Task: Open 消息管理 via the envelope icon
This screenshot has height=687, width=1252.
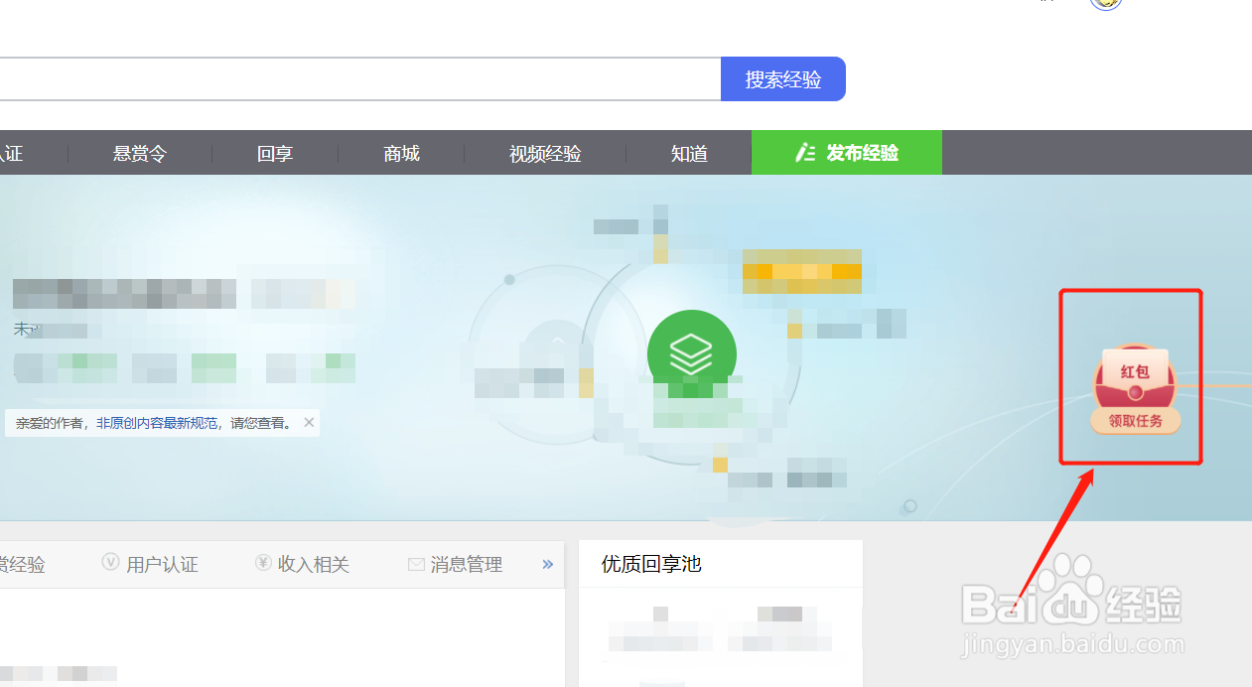Action: click(416, 563)
